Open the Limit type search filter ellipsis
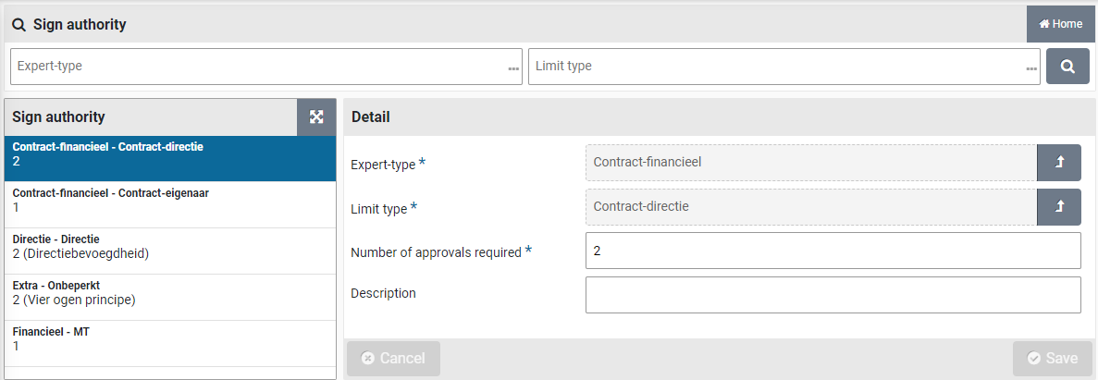The width and height of the screenshot is (1098, 380). point(1030,68)
